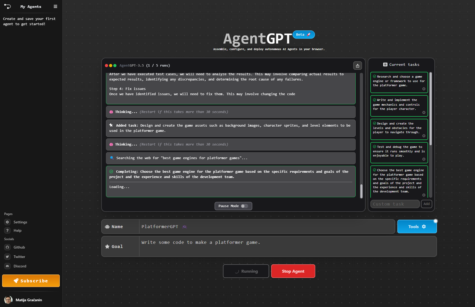Image resolution: width=475 pixels, height=307 pixels.
Task: Remove the 'Research and choose a game engine' task
Action: 424,89
